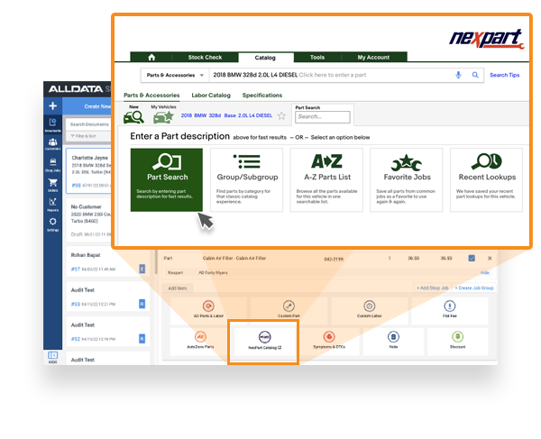Remove the Cabin Air Filter row

coord(490,258)
